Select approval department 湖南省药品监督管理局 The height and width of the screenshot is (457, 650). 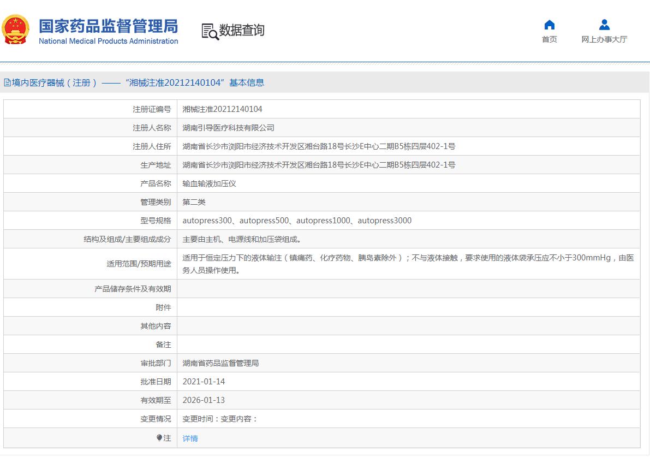point(220,363)
